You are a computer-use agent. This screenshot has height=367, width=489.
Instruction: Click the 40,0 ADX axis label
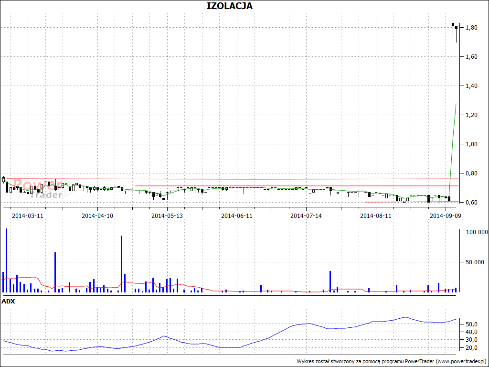[471, 332]
